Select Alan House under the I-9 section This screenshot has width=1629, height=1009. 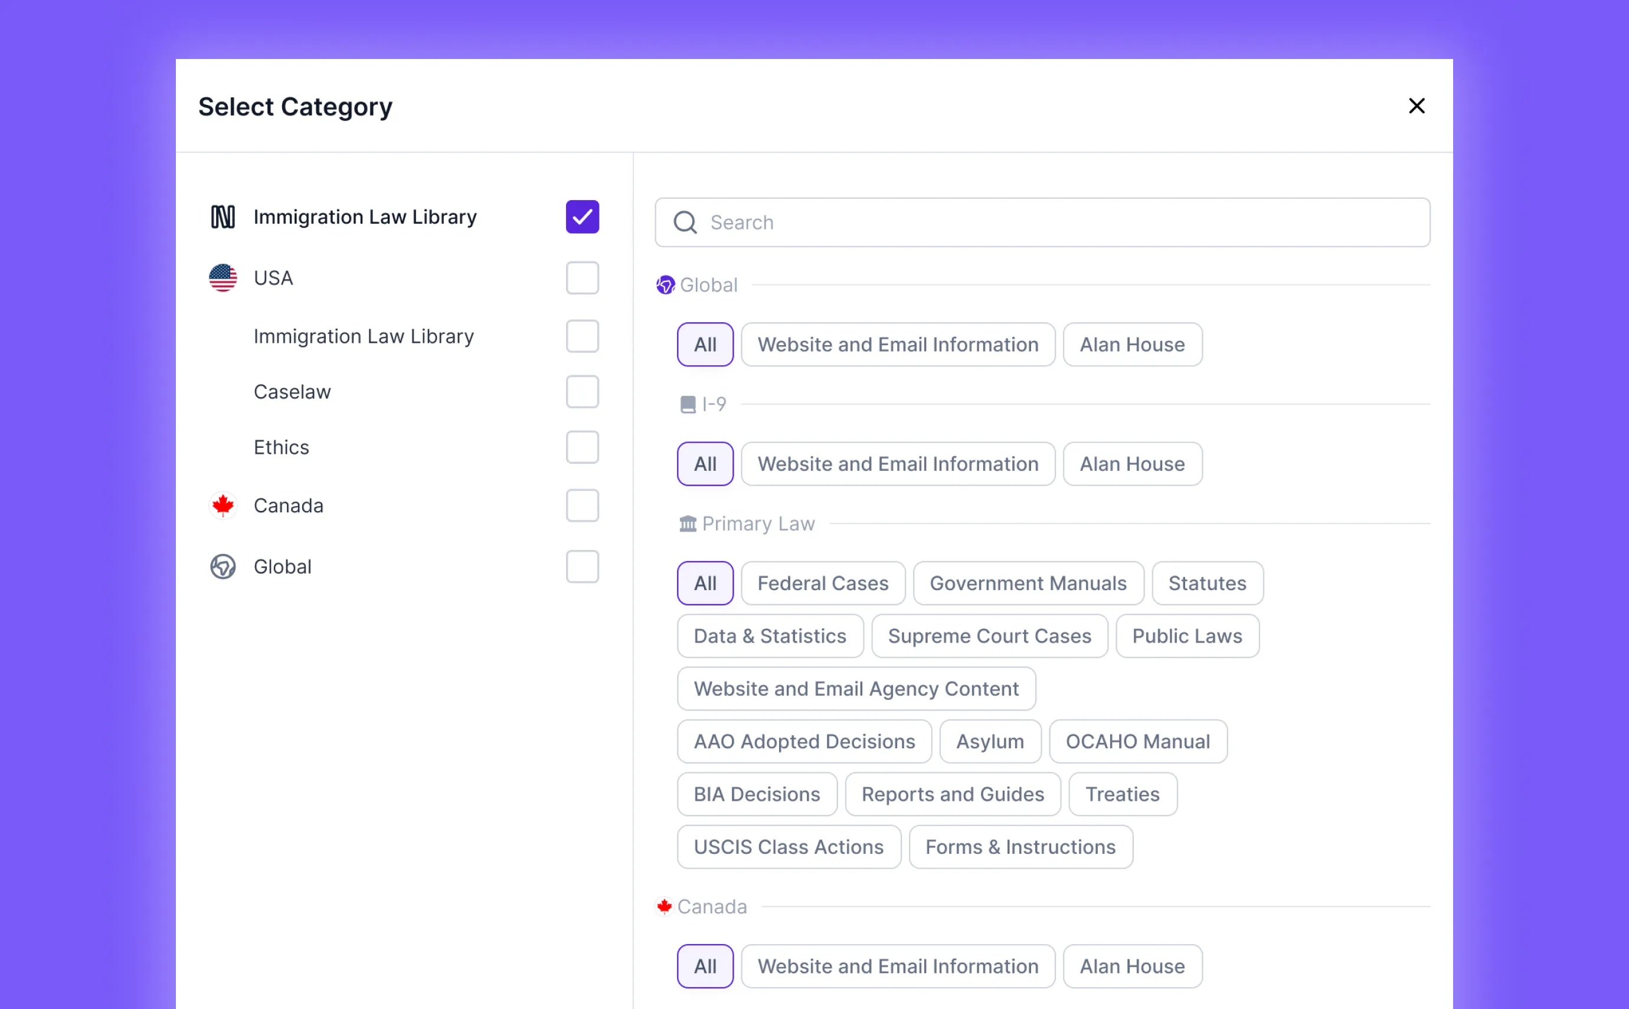(x=1132, y=464)
